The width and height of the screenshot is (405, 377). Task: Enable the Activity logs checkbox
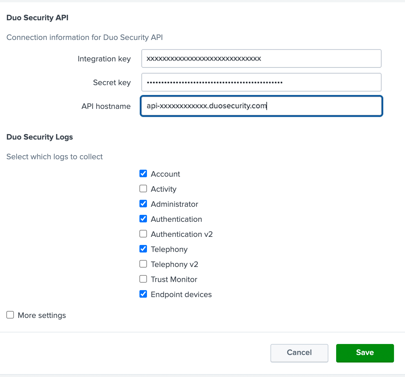(x=143, y=188)
